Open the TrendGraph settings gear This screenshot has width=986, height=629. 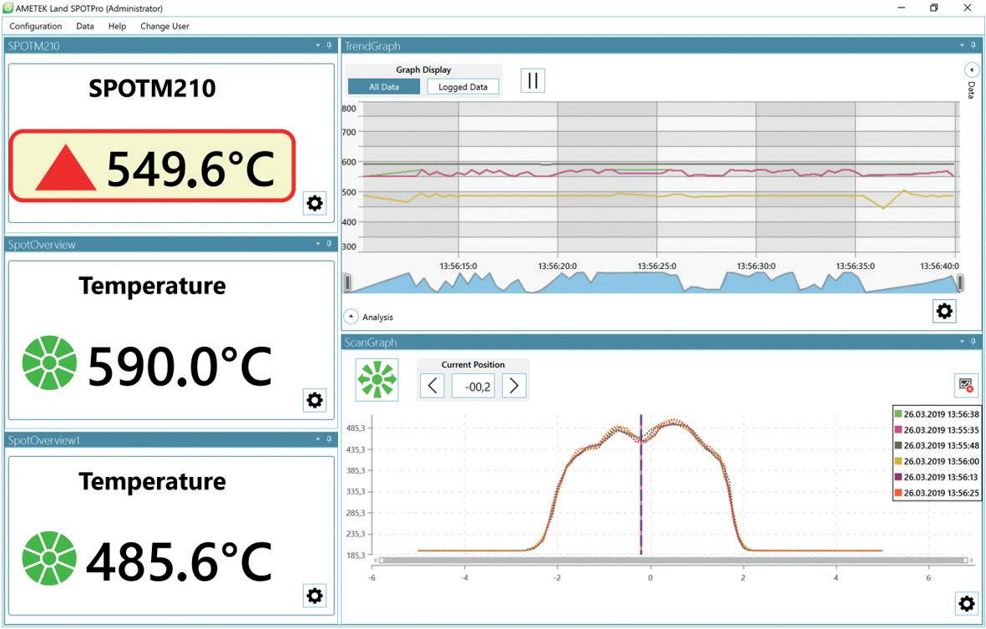coord(944,311)
